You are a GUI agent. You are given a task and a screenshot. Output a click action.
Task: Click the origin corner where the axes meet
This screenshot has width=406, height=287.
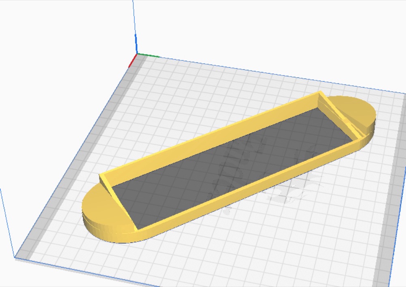137,54
